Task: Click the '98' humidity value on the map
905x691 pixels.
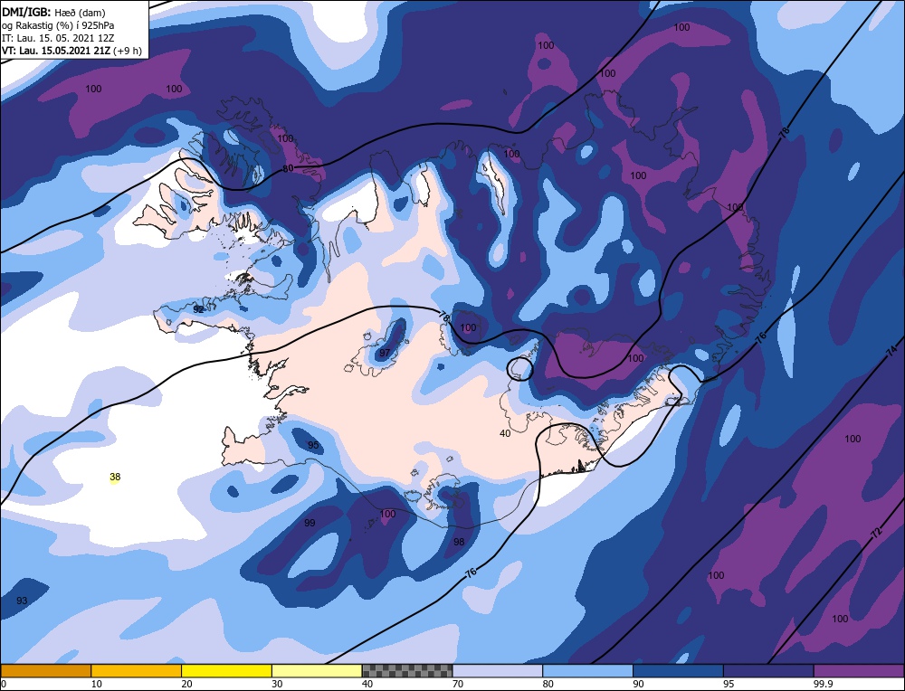Action: (x=459, y=542)
